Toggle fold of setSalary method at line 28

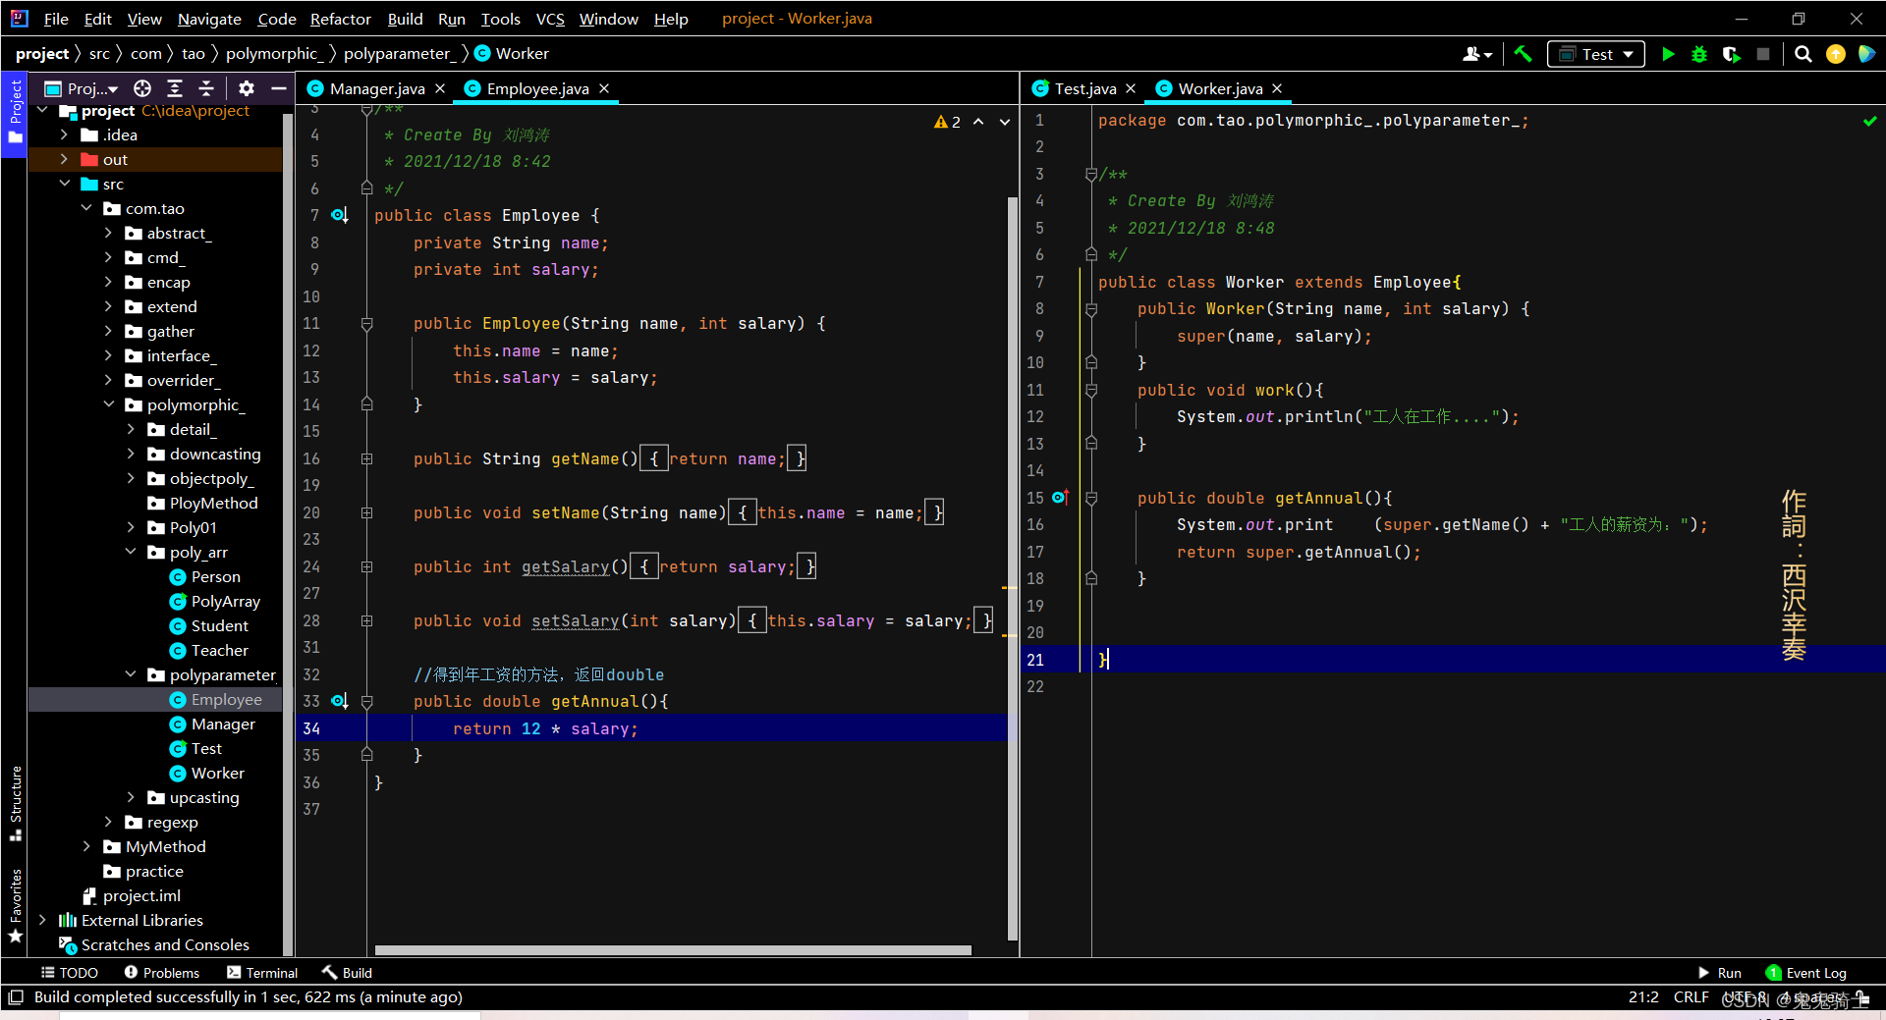[x=366, y=620]
